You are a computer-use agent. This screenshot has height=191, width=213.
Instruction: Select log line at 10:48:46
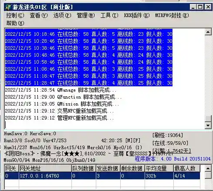[88, 55]
